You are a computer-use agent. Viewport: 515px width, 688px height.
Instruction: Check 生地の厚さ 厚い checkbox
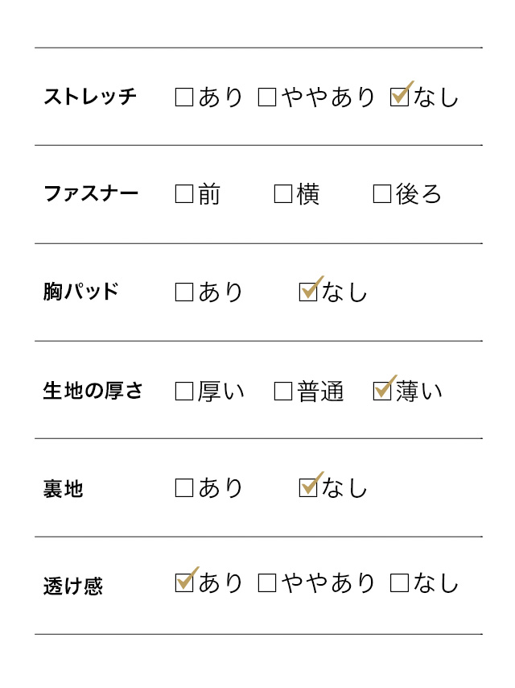pos(184,392)
